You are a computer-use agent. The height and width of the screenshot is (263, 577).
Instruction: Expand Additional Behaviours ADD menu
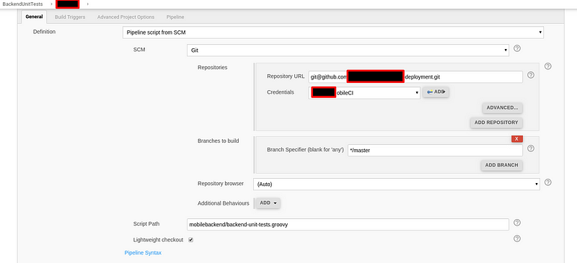pos(268,203)
